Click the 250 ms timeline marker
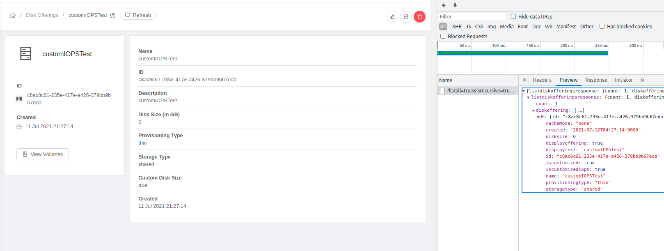Image resolution: width=664 pixels, height=251 pixels. [601, 46]
